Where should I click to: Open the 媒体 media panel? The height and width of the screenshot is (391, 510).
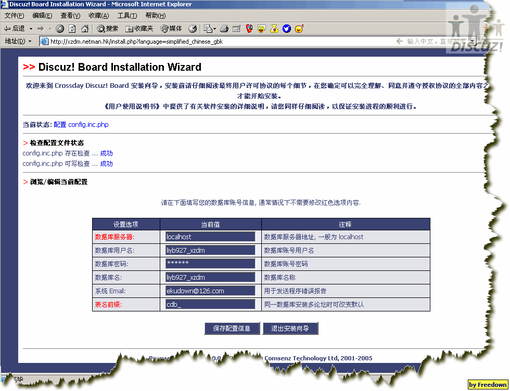[171, 29]
